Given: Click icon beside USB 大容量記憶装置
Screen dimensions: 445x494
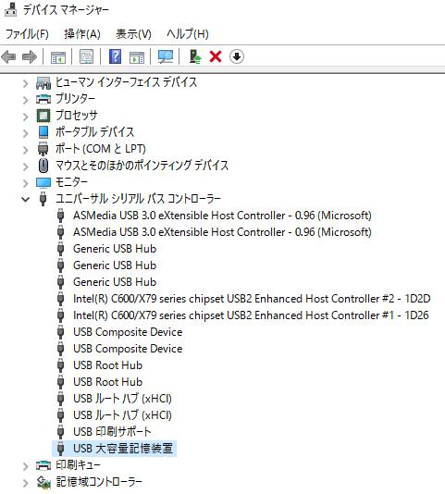Looking at the screenshot, I should pyautogui.click(x=60, y=449).
